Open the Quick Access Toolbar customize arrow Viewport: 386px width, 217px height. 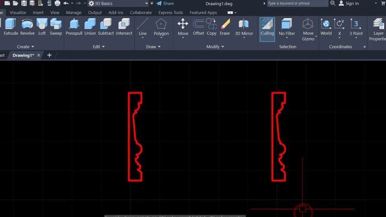[x=152, y=4]
